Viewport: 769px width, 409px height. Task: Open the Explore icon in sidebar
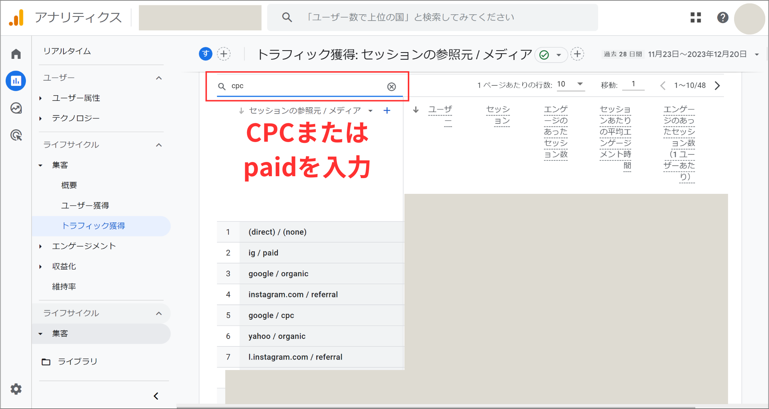click(x=16, y=108)
